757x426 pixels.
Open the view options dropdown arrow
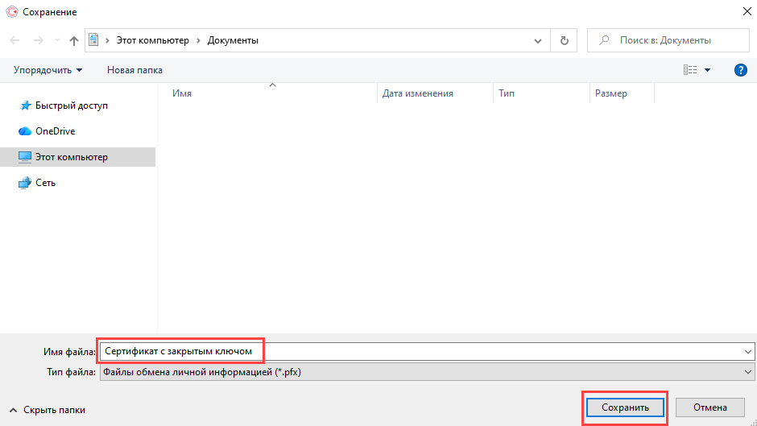click(708, 70)
